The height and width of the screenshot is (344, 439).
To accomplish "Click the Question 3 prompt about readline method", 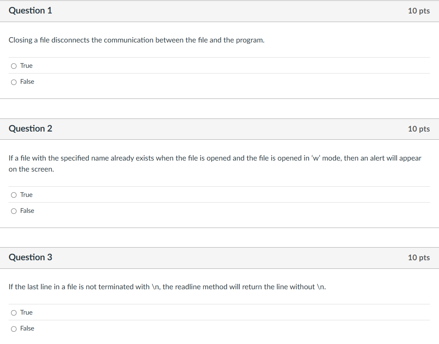I will tap(167, 287).
